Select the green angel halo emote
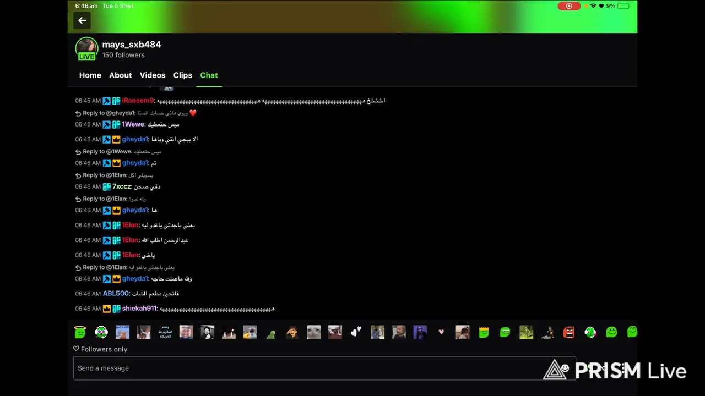Viewport: 705px width, 396px height. point(80,332)
